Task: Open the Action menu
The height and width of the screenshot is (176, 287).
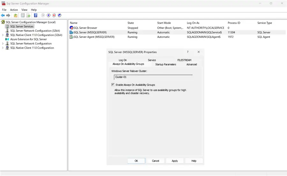Action: tap(14, 10)
